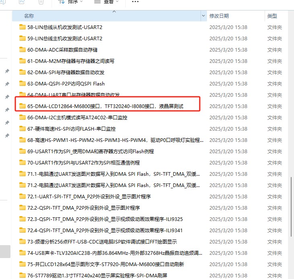
Task: Select folder name 72.4-QSPI-TFT ILI9341
Action: (x=105, y=230)
